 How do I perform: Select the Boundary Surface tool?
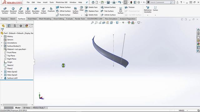coord(36,10)
